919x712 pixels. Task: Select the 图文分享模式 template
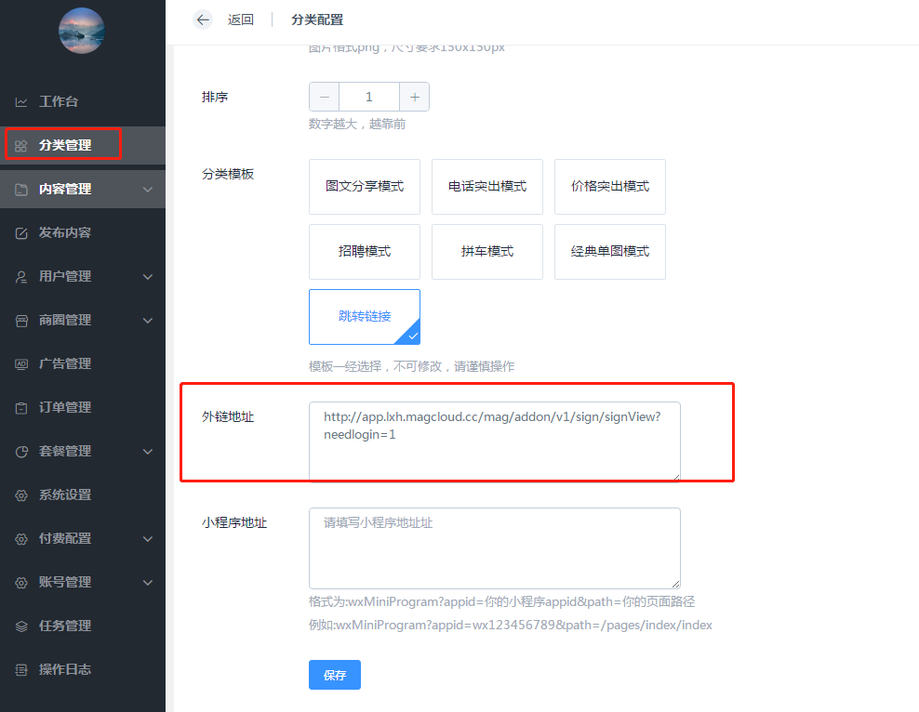(x=364, y=187)
